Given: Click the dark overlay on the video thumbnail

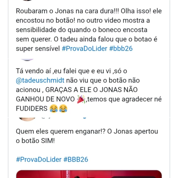Looking at the screenshot, I should click(x=136, y=177).
